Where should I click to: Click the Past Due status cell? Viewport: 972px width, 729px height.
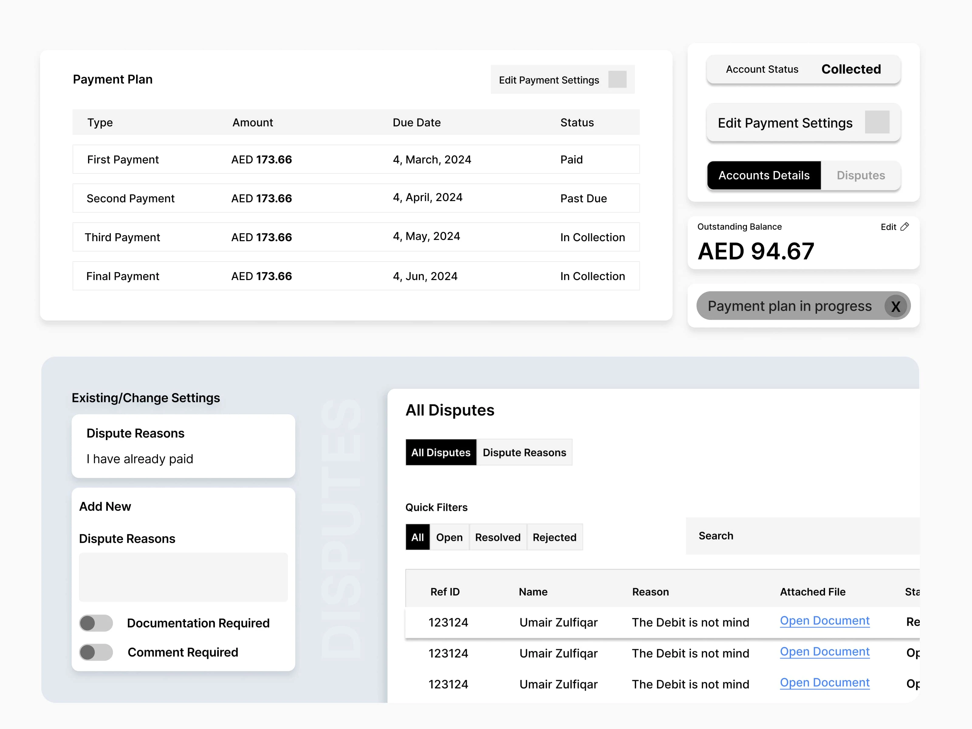(583, 199)
